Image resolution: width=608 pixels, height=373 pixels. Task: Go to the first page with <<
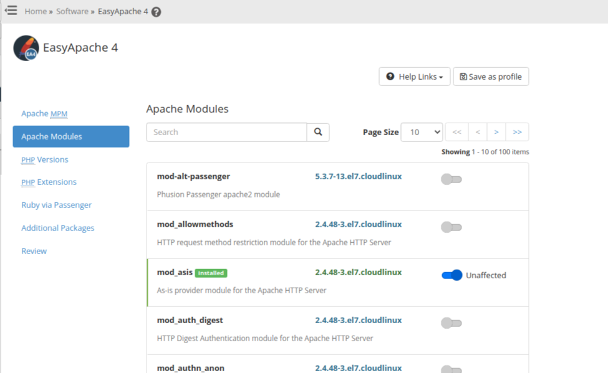point(456,132)
